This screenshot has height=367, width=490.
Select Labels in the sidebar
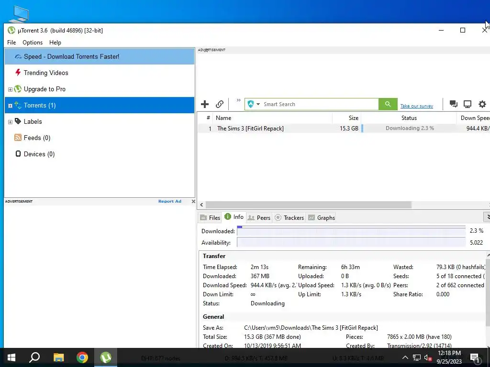[33, 121]
